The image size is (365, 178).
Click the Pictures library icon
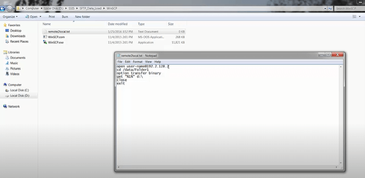coord(7,69)
